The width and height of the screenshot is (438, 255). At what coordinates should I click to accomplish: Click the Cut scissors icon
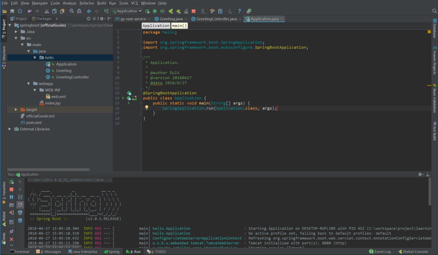click(x=47, y=11)
